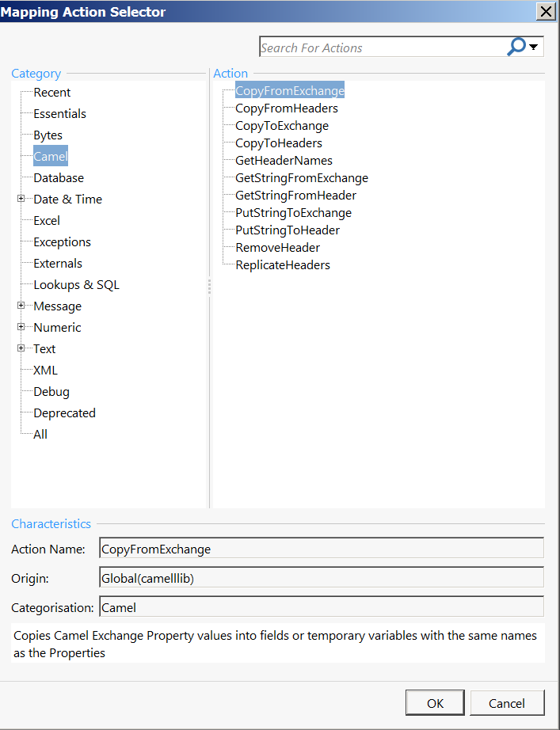
Task: Select the Essentials category
Action: pos(59,114)
